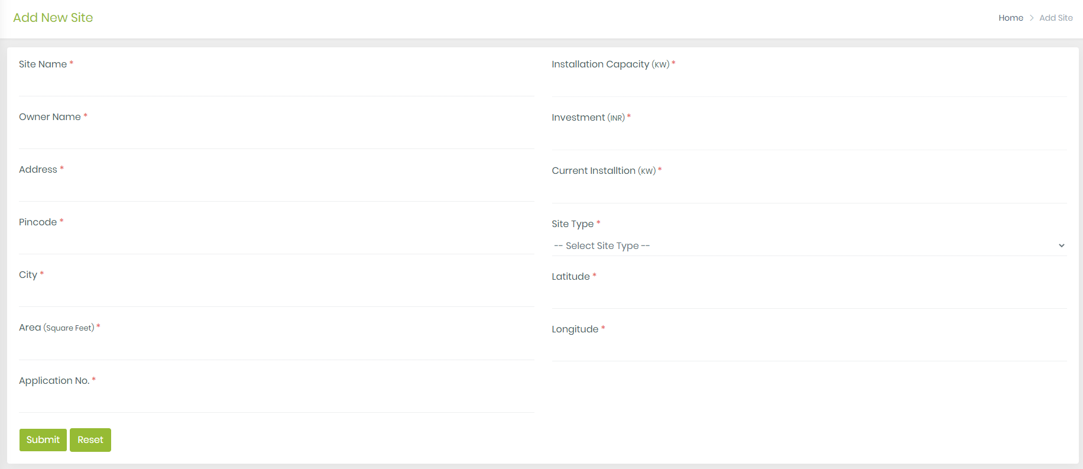The height and width of the screenshot is (469, 1083).
Task: Select the Pincode input box
Action: pos(276,242)
